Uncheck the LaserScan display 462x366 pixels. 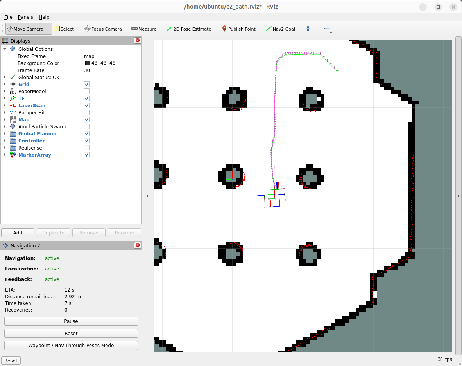[87, 105]
